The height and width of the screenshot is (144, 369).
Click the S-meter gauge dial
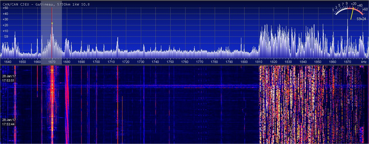pyautogui.click(x=350, y=12)
